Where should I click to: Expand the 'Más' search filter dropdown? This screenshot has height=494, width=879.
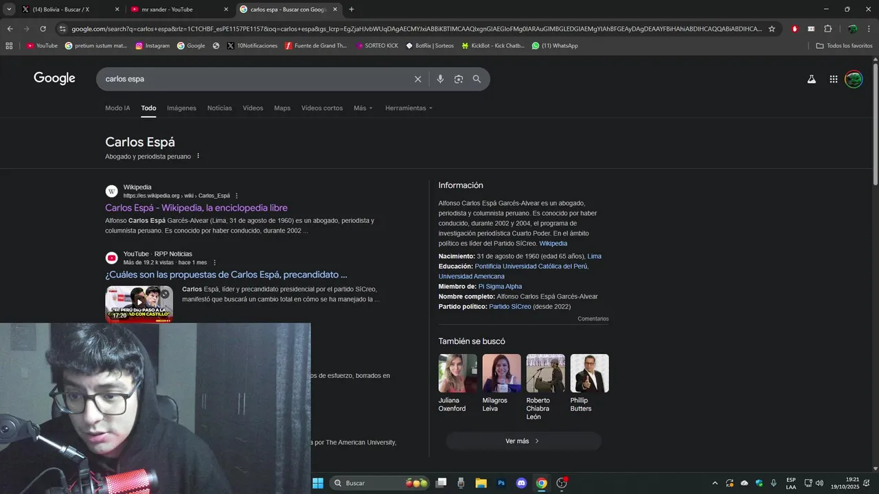pyautogui.click(x=363, y=108)
